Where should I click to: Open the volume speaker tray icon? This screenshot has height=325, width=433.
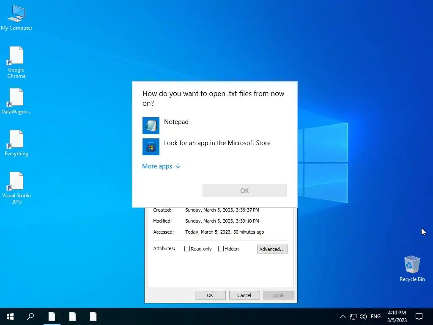[x=363, y=317]
